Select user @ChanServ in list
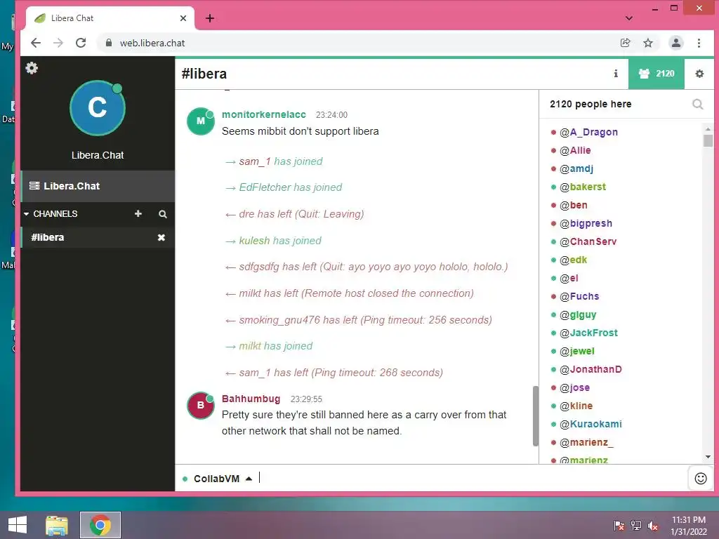Screen dimensions: 719x539 [x=588, y=241]
